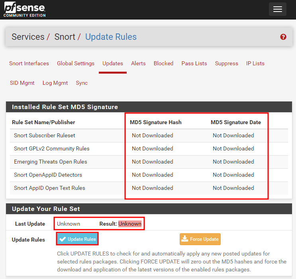This screenshot has height=279, width=296.
Task: Switch to the Snort Interfaces tab
Action: click(x=29, y=63)
